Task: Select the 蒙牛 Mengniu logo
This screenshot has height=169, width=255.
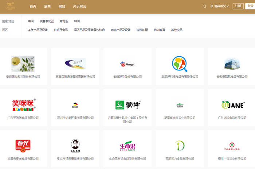Action: pos(127,105)
